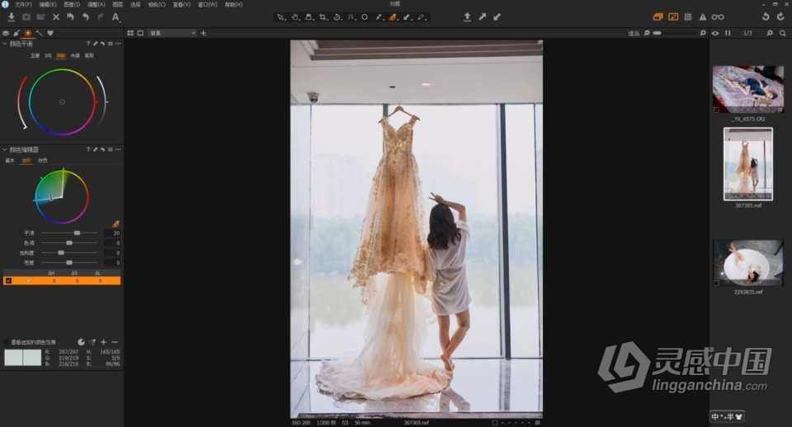Click the Apply adjustments down-left arrow
Viewport: 792px width, 427px height.
[x=497, y=17]
